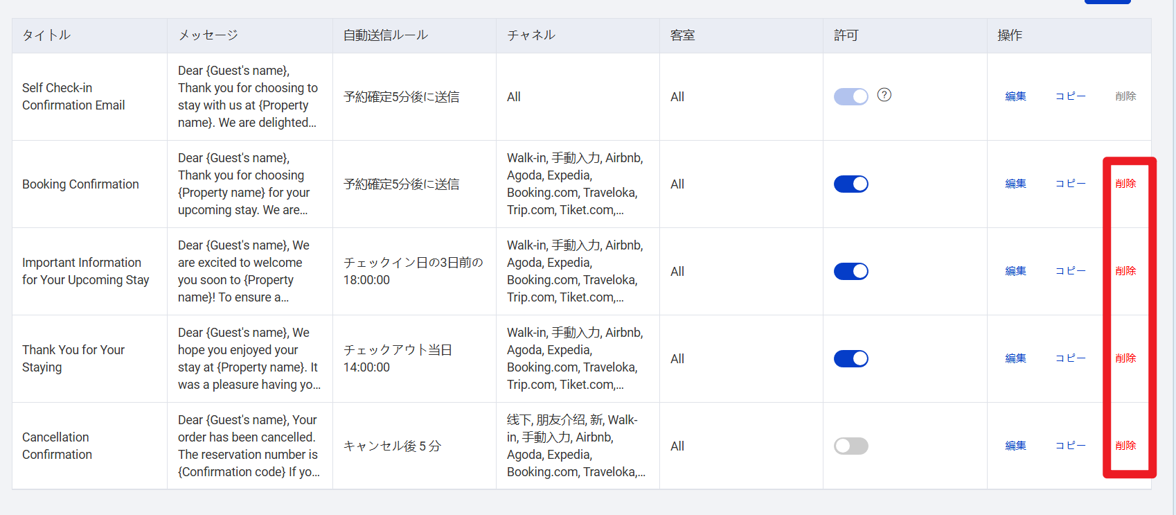Click コピー for Cancellation Confirmation row
This screenshot has width=1176, height=515.
click(x=1071, y=446)
